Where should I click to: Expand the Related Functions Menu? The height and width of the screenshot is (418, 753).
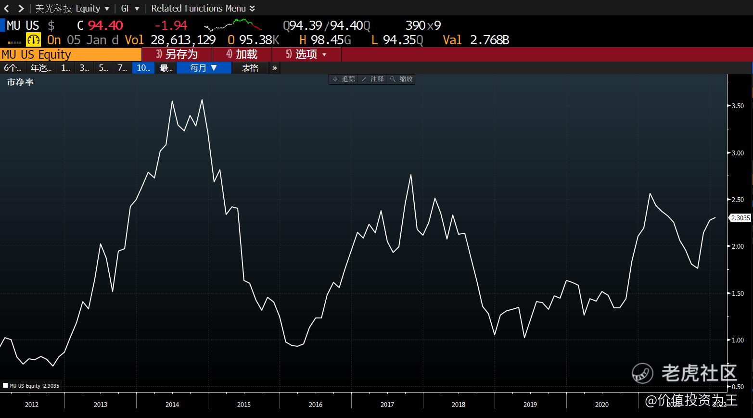point(203,8)
